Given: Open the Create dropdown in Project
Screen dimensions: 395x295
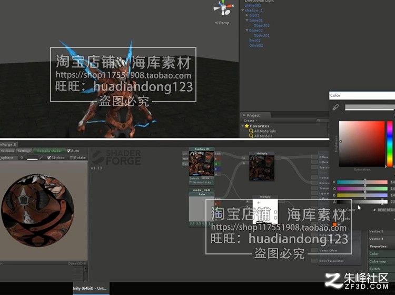Looking at the screenshot, I should (x=250, y=121).
